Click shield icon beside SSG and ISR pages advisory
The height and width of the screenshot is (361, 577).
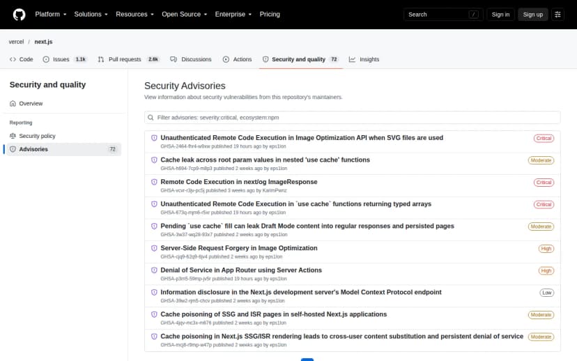[x=154, y=314]
